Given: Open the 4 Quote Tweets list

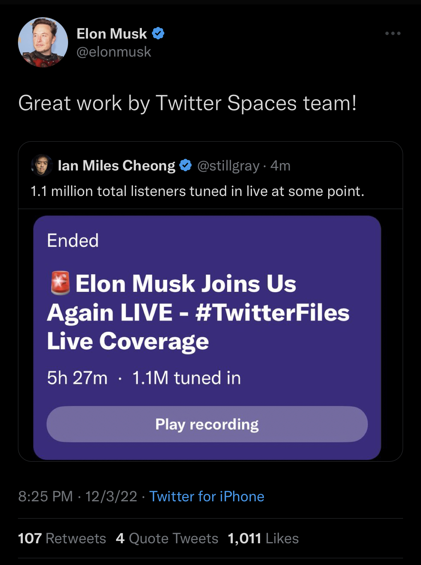Looking at the screenshot, I should pos(167,538).
